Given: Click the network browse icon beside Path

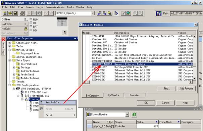Looking at the screenshot, I should [x=159, y=13].
